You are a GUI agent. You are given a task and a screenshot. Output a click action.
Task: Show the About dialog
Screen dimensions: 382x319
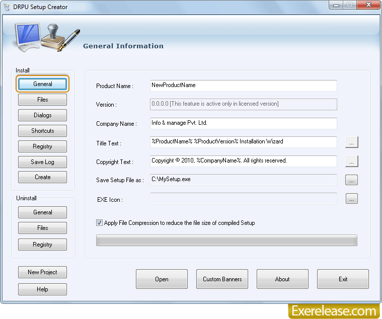[283, 279]
